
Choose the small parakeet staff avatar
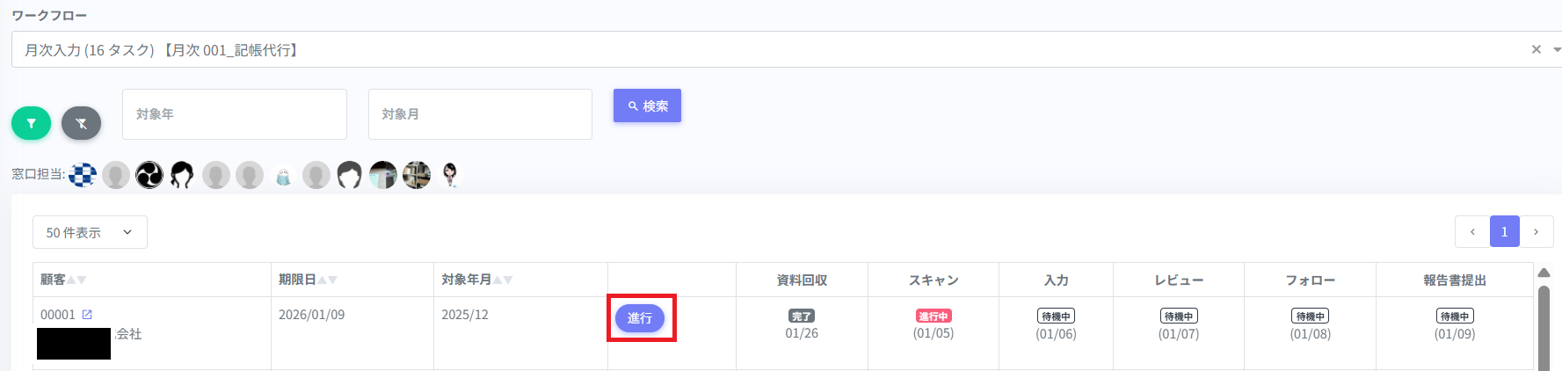(283, 176)
